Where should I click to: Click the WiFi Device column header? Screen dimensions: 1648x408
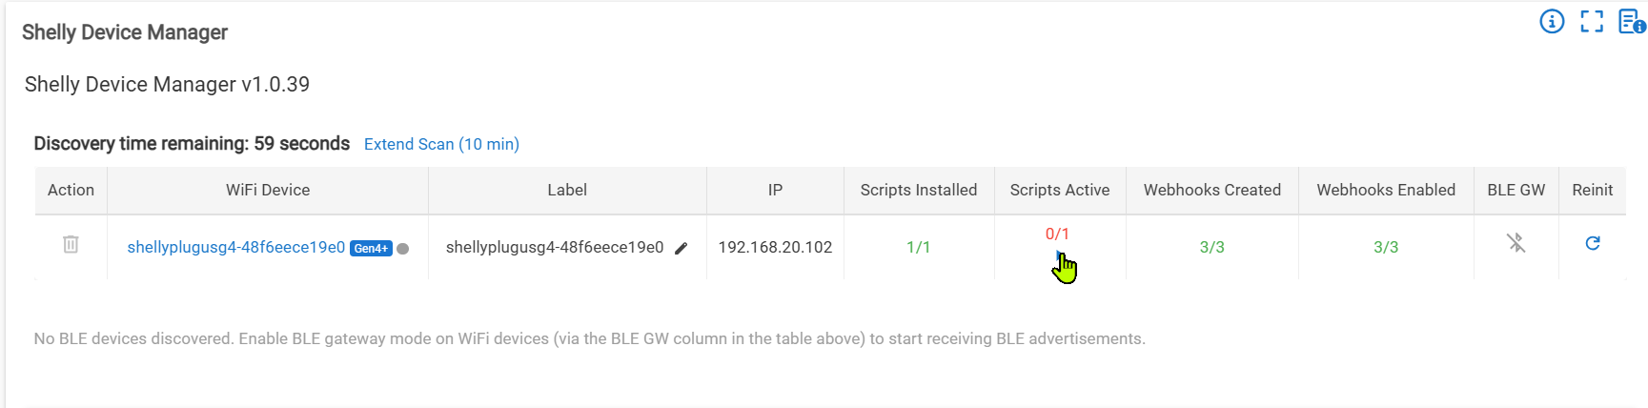click(268, 190)
